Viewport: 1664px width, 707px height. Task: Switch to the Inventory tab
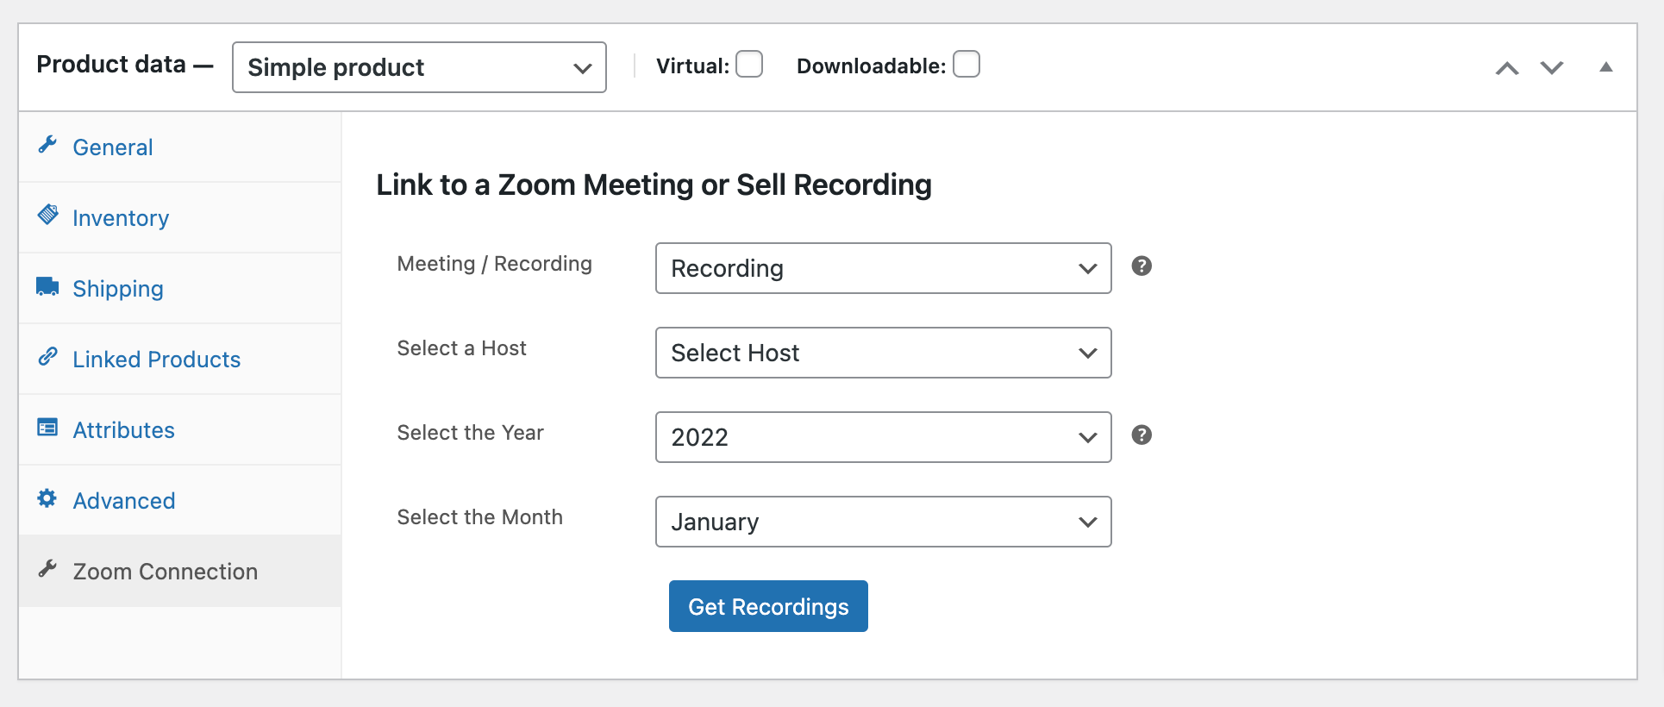point(180,217)
